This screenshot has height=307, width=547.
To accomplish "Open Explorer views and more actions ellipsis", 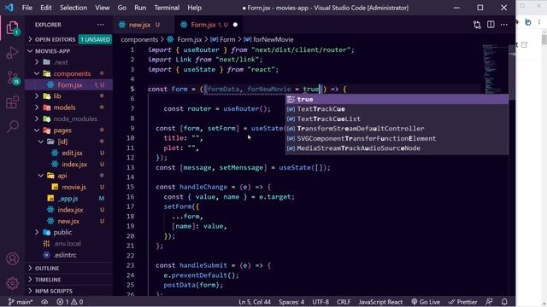I will point(101,25).
